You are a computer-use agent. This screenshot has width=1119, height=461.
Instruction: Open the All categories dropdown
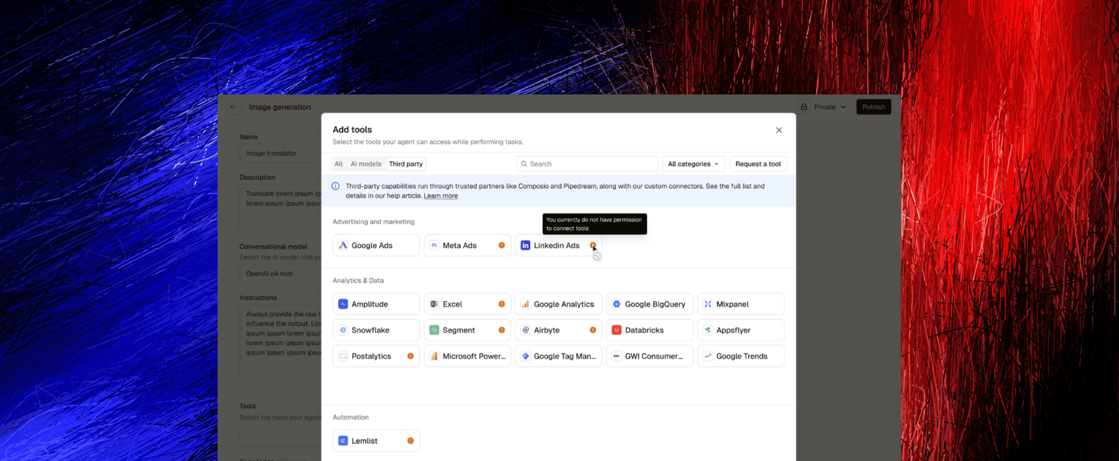point(694,164)
